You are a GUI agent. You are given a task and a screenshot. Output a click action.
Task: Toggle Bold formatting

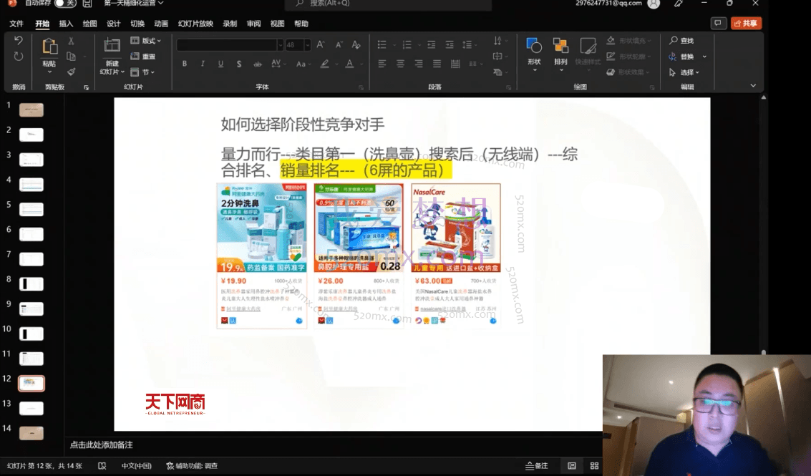click(x=185, y=64)
